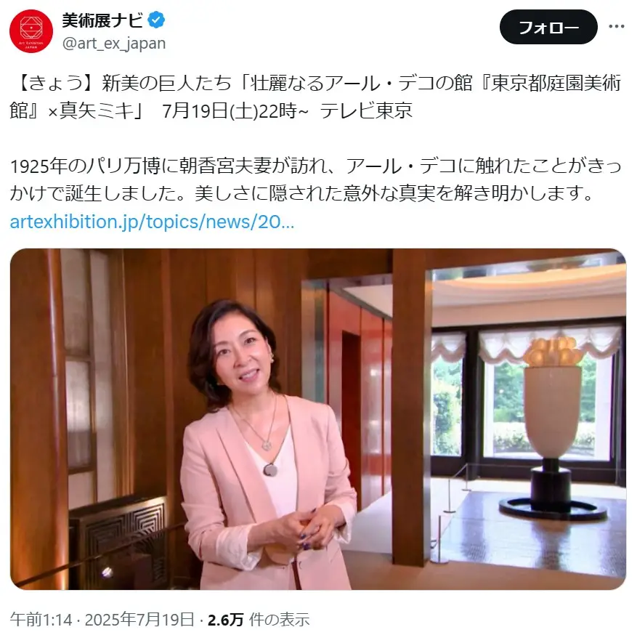The image size is (637, 635).
Task: Click the 午前1:14 · 2025年7月19日 timestamp
Action: coord(102,620)
